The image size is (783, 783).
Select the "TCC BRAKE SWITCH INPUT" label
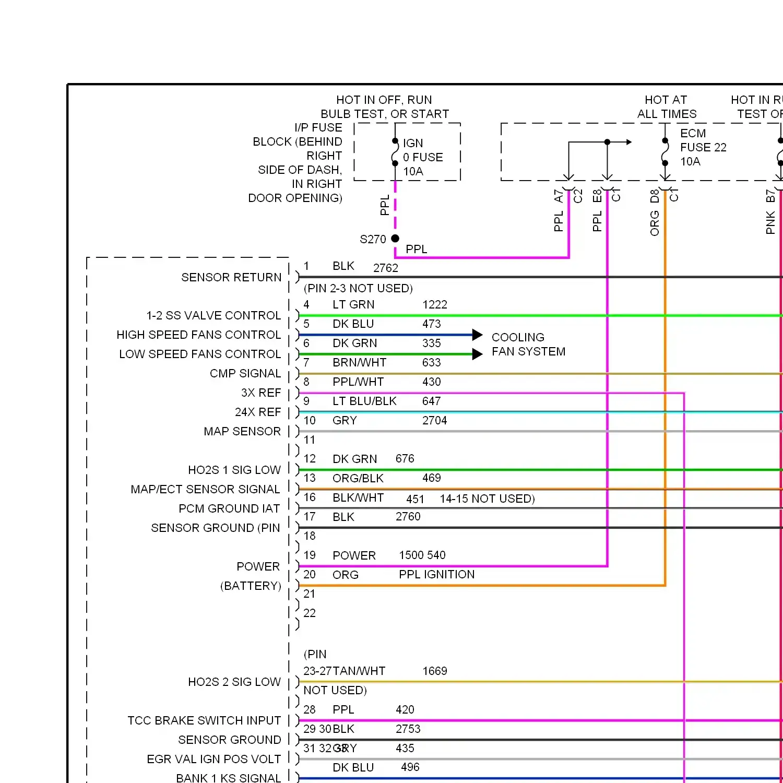coord(204,720)
